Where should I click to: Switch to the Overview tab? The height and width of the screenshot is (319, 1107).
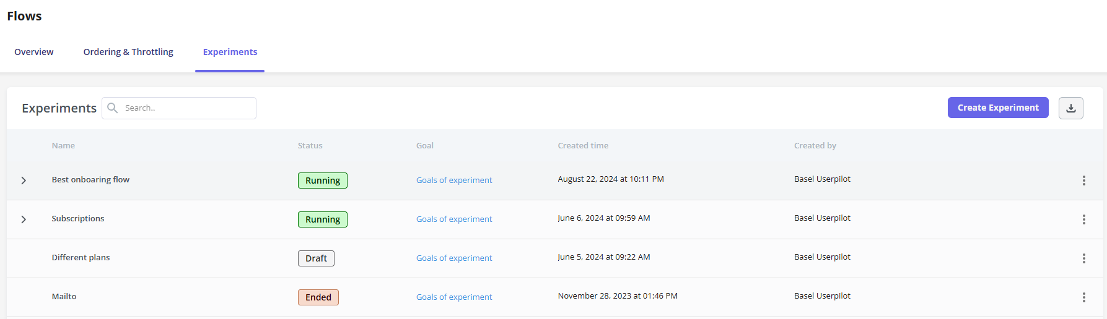(x=34, y=52)
